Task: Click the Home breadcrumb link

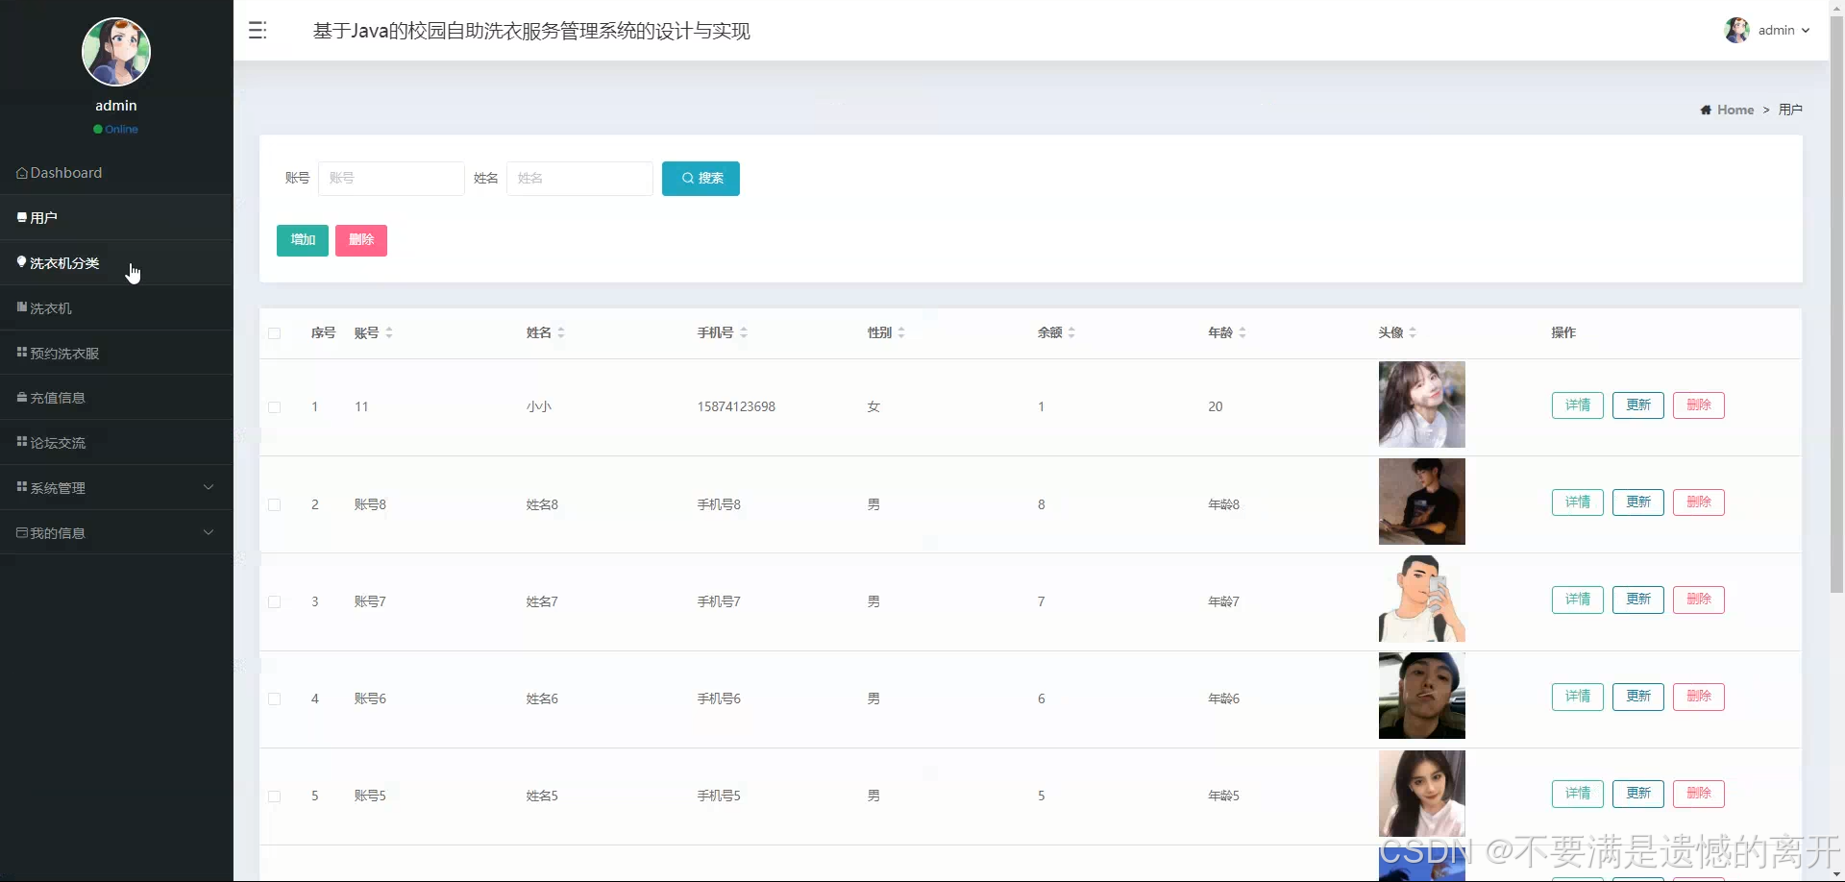Action: pyautogui.click(x=1735, y=110)
